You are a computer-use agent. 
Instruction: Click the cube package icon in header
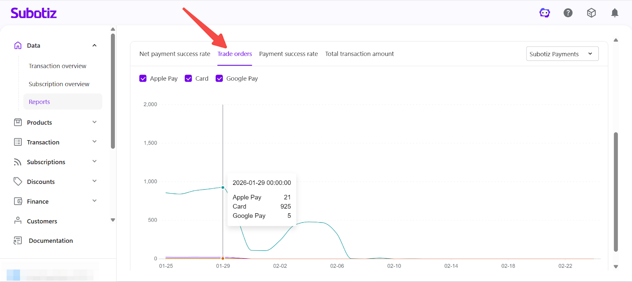591,13
